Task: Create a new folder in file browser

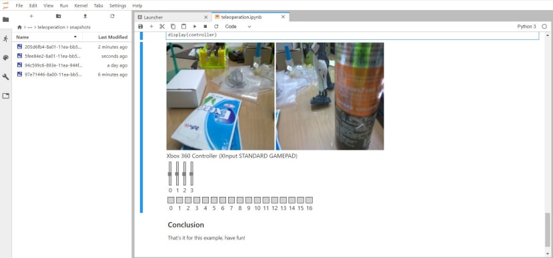Action: pyautogui.click(x=58, y=16)
